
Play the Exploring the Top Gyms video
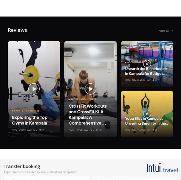coord(34,89)
